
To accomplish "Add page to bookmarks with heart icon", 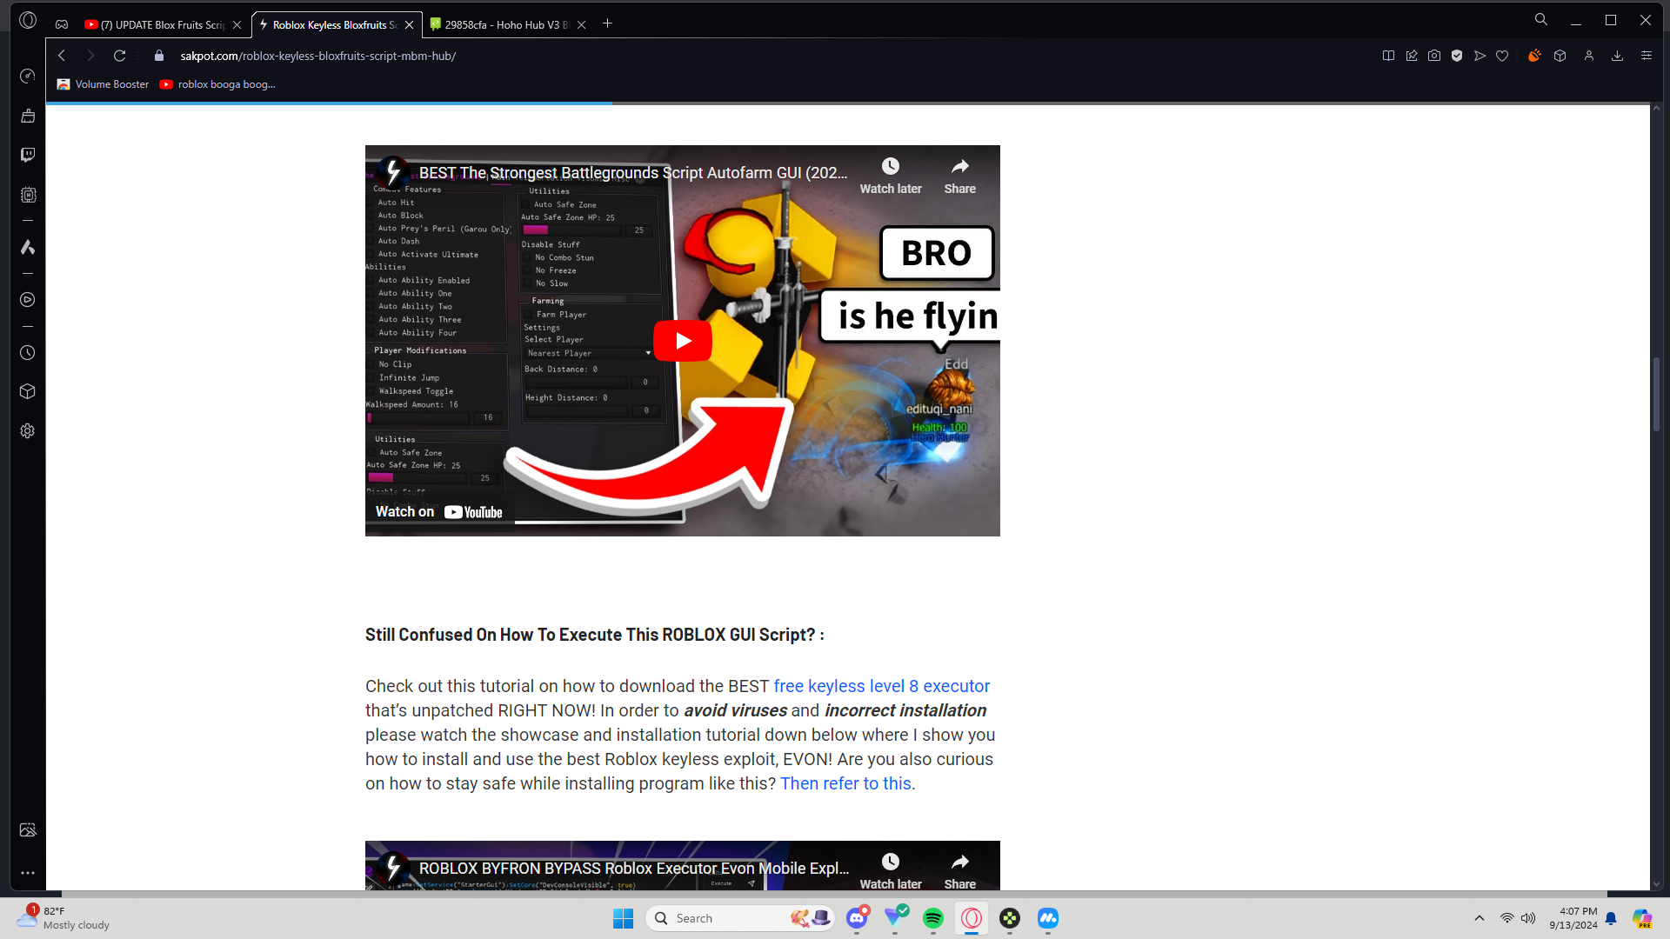I will point(1502,56).
